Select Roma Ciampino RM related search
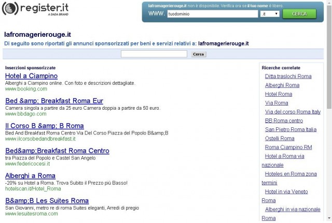332x223 pixels. point(288,147)
